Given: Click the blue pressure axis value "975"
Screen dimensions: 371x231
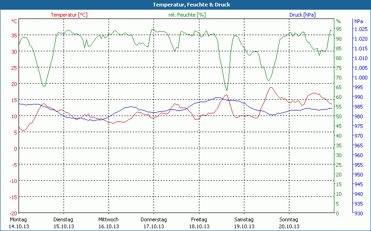Looking at the screenshot, I should click(358, 126).
